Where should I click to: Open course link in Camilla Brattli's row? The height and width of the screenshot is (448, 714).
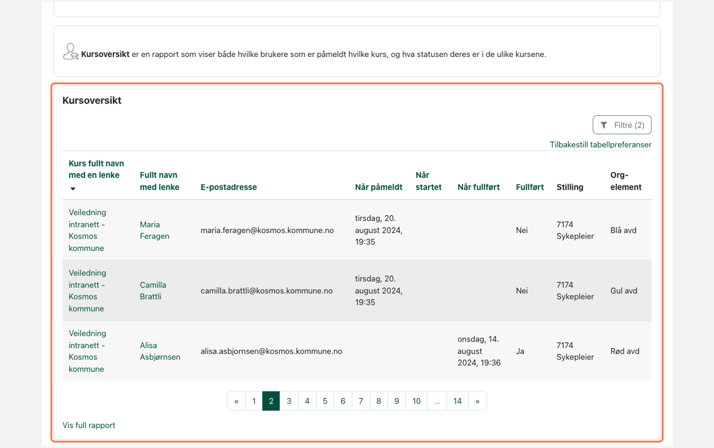[87, 291]
